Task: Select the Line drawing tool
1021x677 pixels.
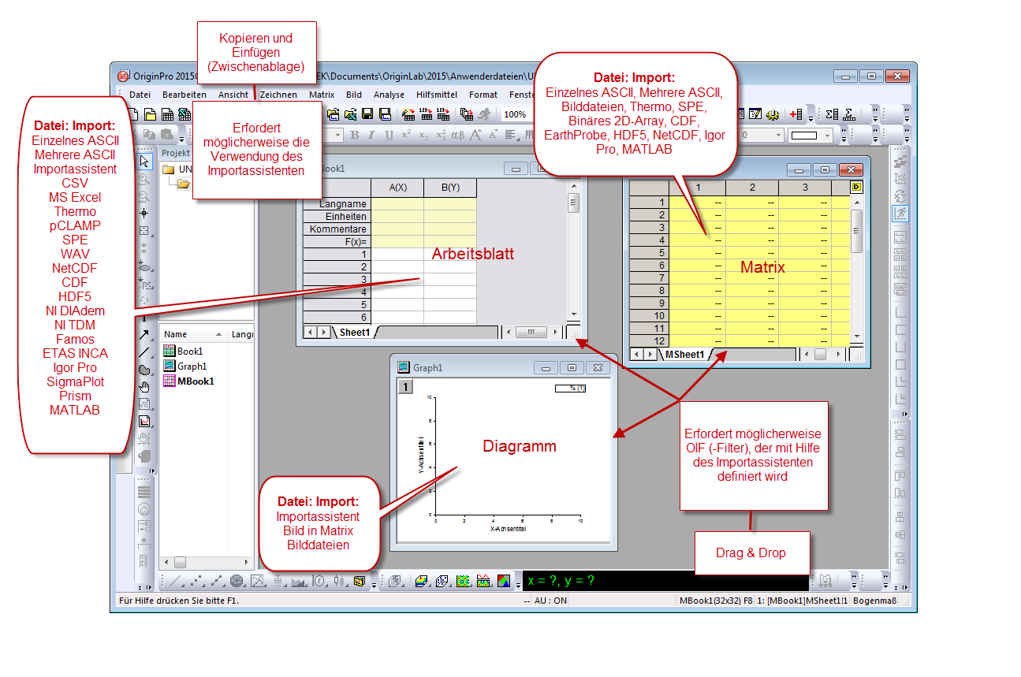Action: 144,352
